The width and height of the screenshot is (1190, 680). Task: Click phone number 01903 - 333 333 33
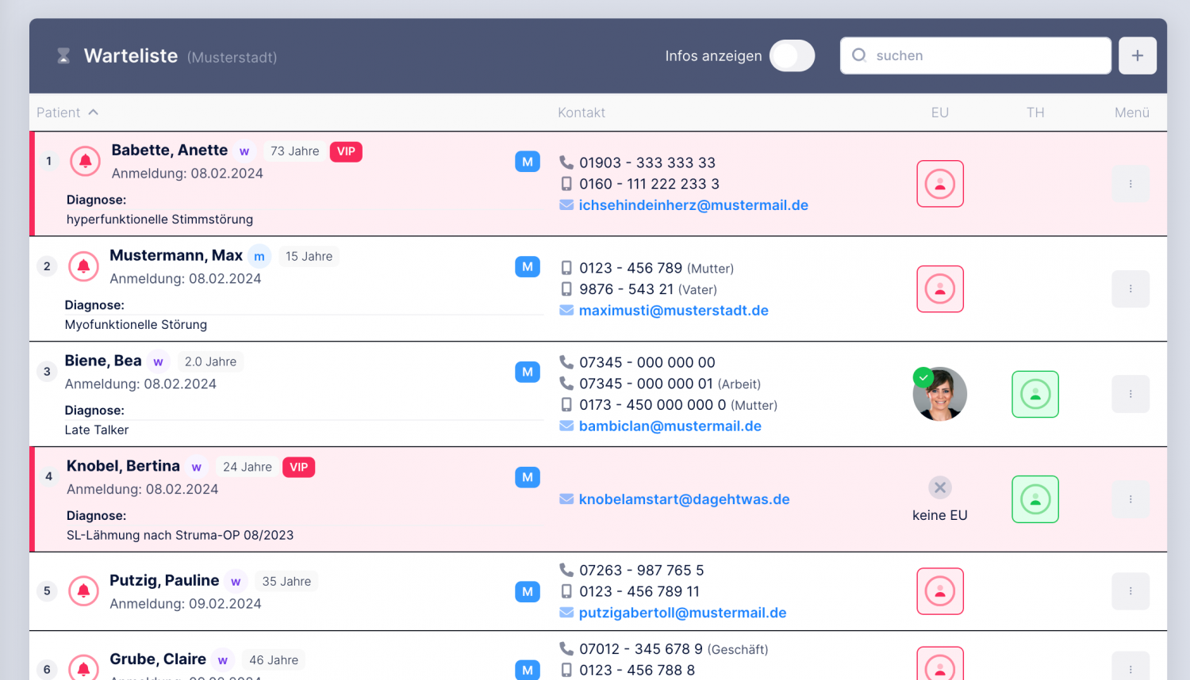point(647,162)
